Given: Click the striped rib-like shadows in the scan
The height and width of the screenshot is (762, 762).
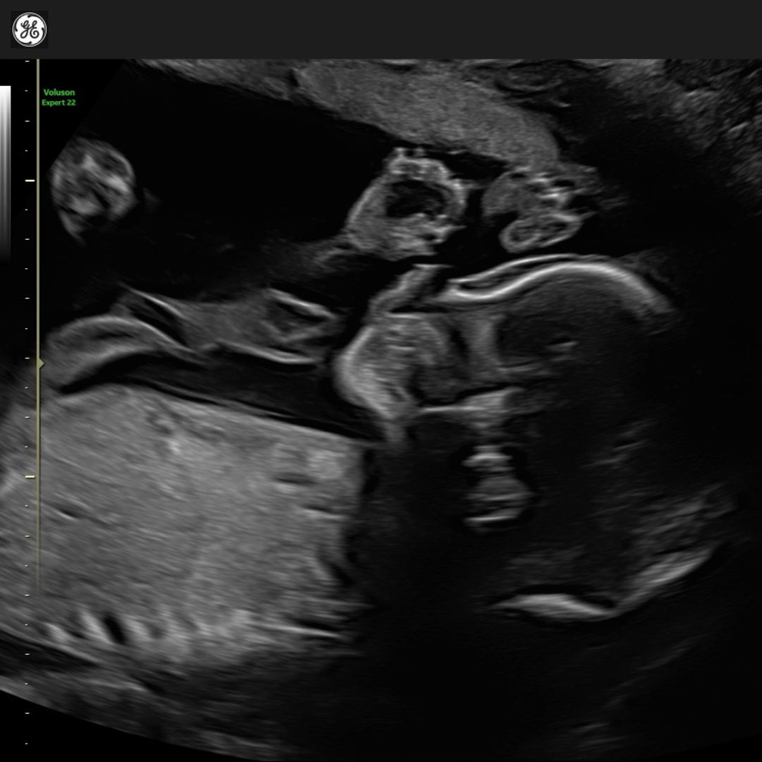Looking at the screenshot, I should [106, 627].
